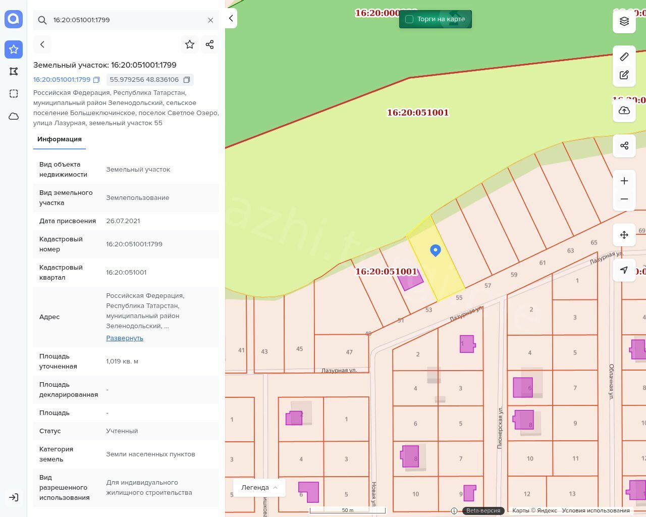The width and height of the screenshot is (646, 517).
Task: Click the cloud upload icon on map
Action: click(x=624, y=111)
